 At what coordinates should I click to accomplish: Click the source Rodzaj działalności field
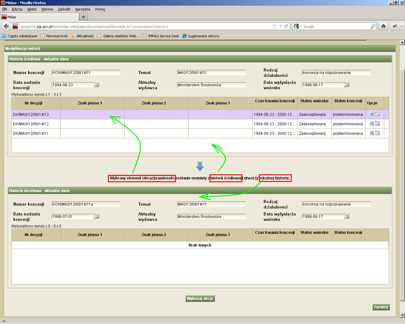click(336, 72)
